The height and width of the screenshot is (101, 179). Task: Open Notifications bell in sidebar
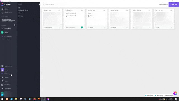[x=2, y=13]
